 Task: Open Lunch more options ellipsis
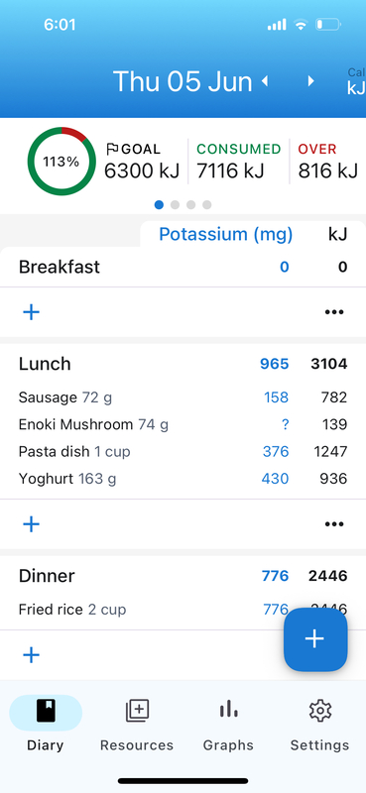[334, 524]
